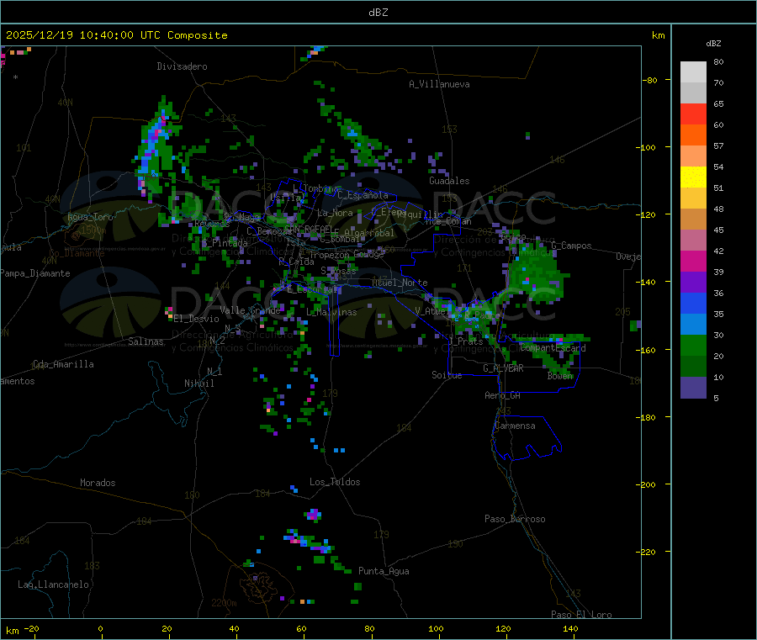Viewport: 757px width, 640px height.
Task: Click the Los_Toldos map label
Action: coord(335,482)
